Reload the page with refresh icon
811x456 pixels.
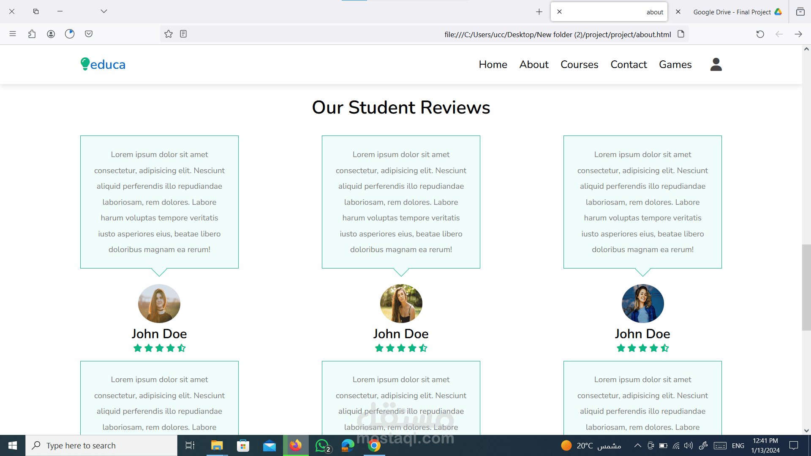[760, 34]
